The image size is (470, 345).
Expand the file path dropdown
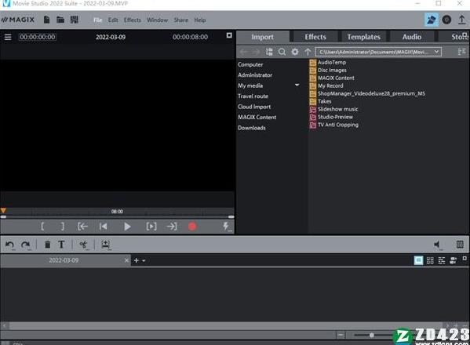coord(436,52)
